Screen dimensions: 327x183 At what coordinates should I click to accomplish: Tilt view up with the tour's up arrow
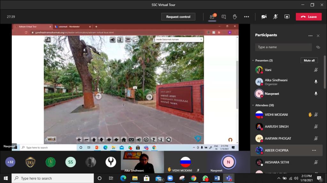[94, 139]
